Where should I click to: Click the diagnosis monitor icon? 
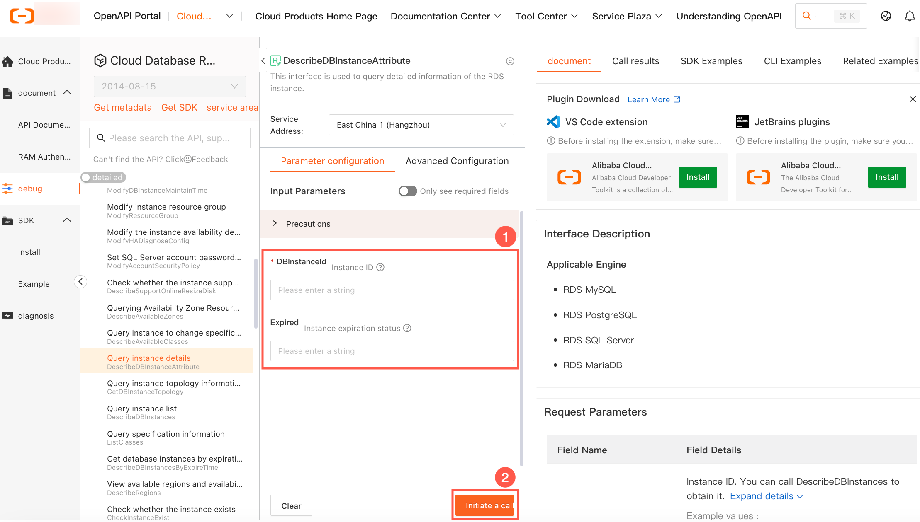(7, 316)
